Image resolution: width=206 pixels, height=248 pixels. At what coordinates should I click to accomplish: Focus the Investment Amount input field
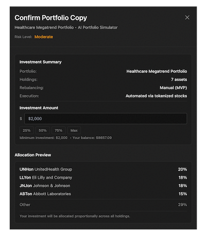point(106,119)
